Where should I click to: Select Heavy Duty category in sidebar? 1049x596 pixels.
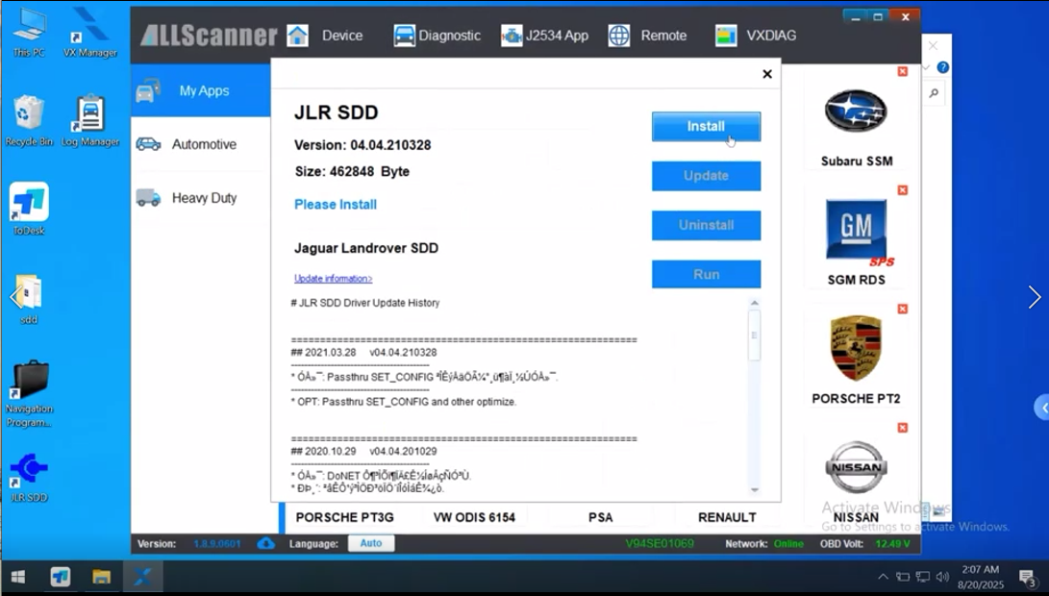tap(201, 198)
